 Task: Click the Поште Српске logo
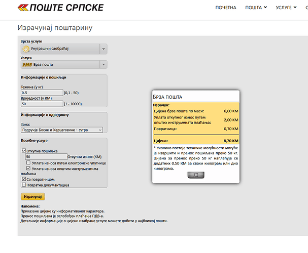click(x=60, y=8)
